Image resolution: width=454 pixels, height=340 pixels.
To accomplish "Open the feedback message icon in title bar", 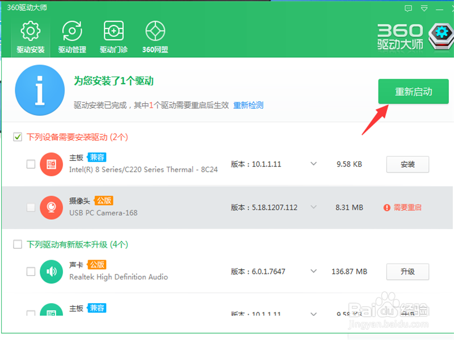I will point(408,8).
